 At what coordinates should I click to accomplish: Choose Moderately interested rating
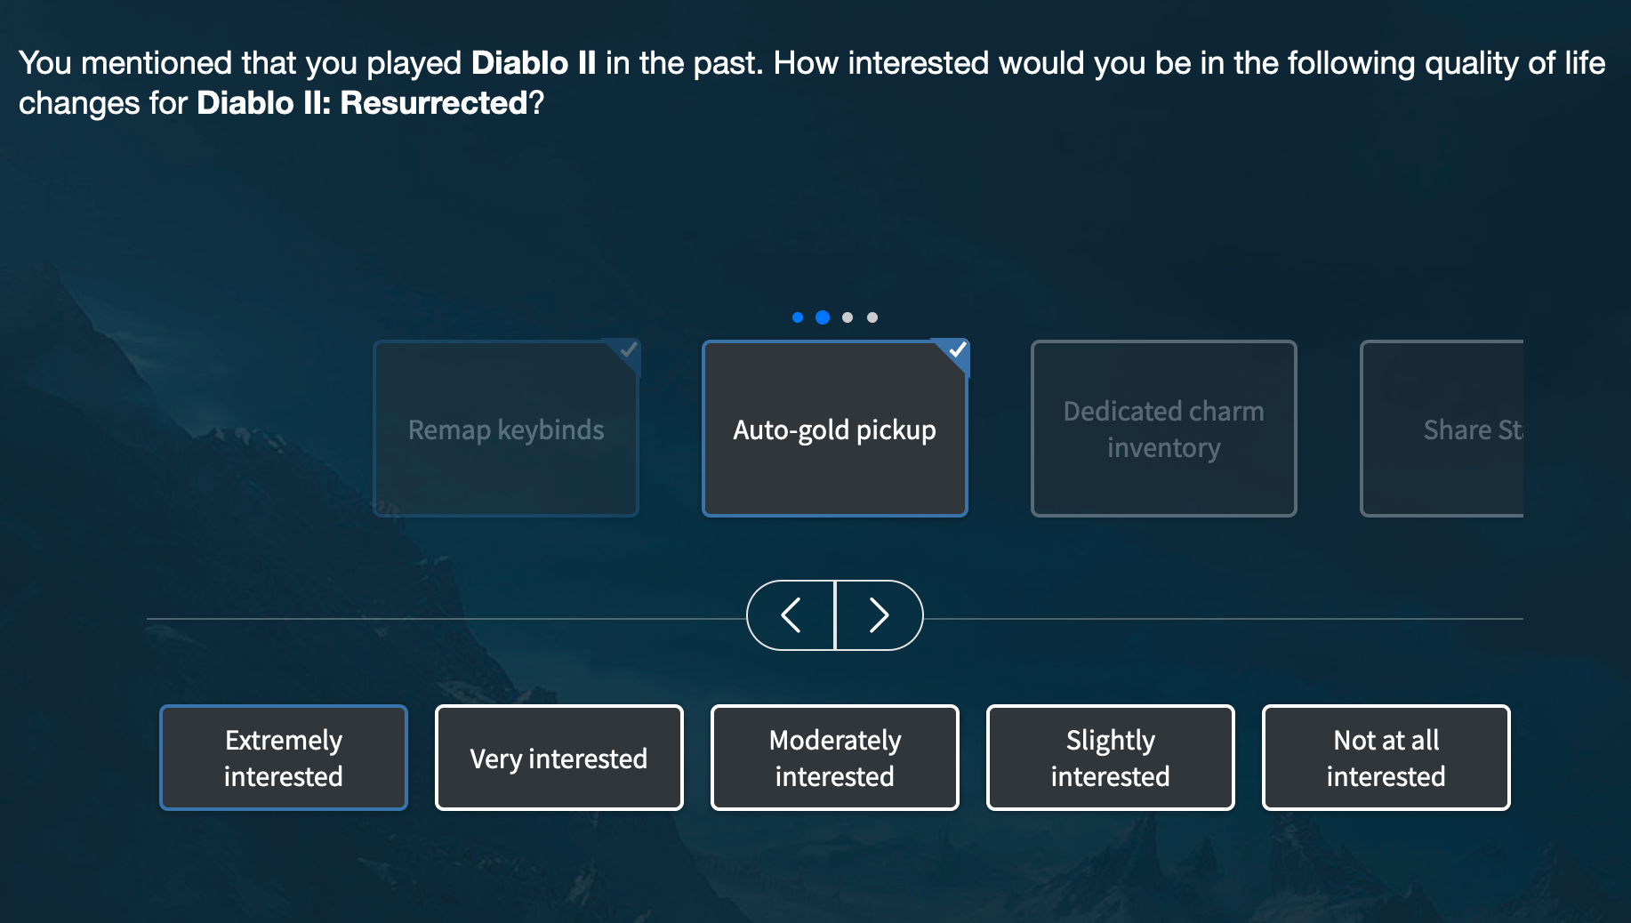coord(835,758)
